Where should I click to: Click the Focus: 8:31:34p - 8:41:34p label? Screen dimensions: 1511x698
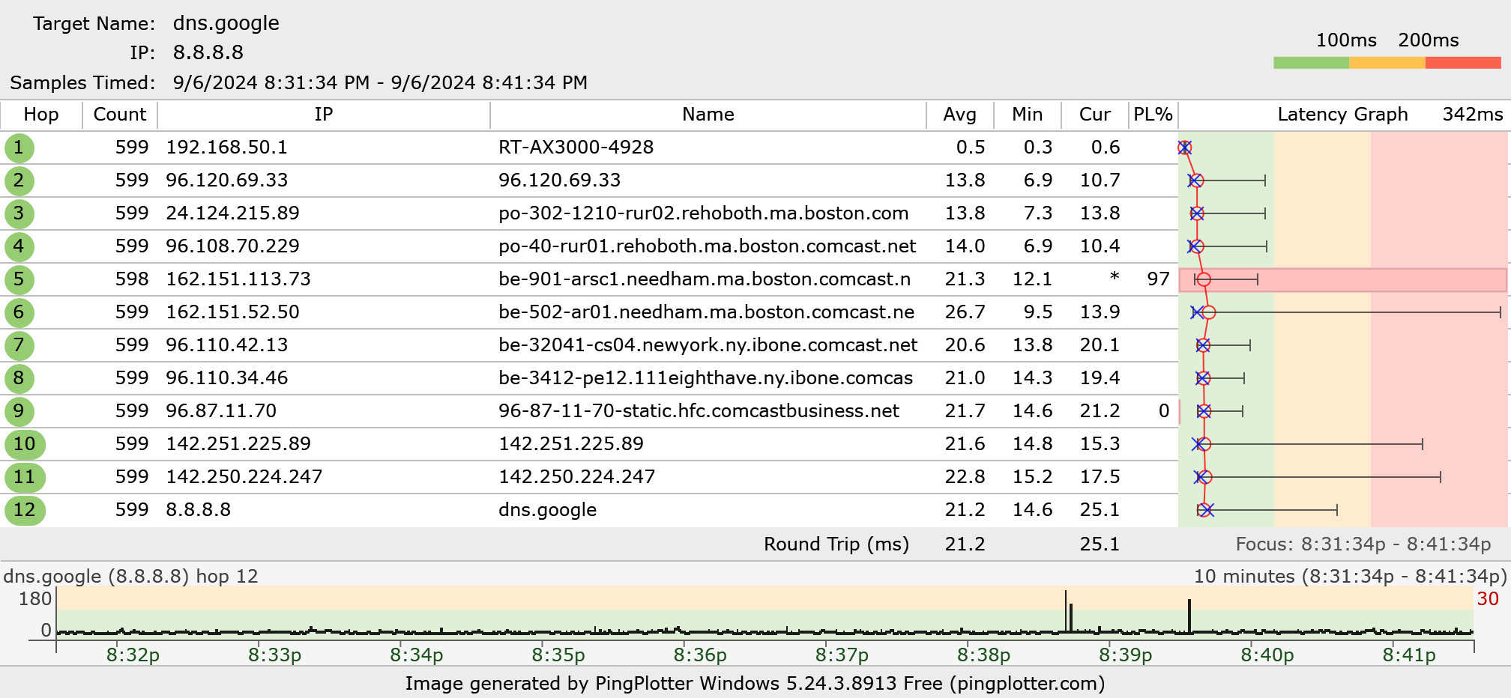click(1363, 544)
